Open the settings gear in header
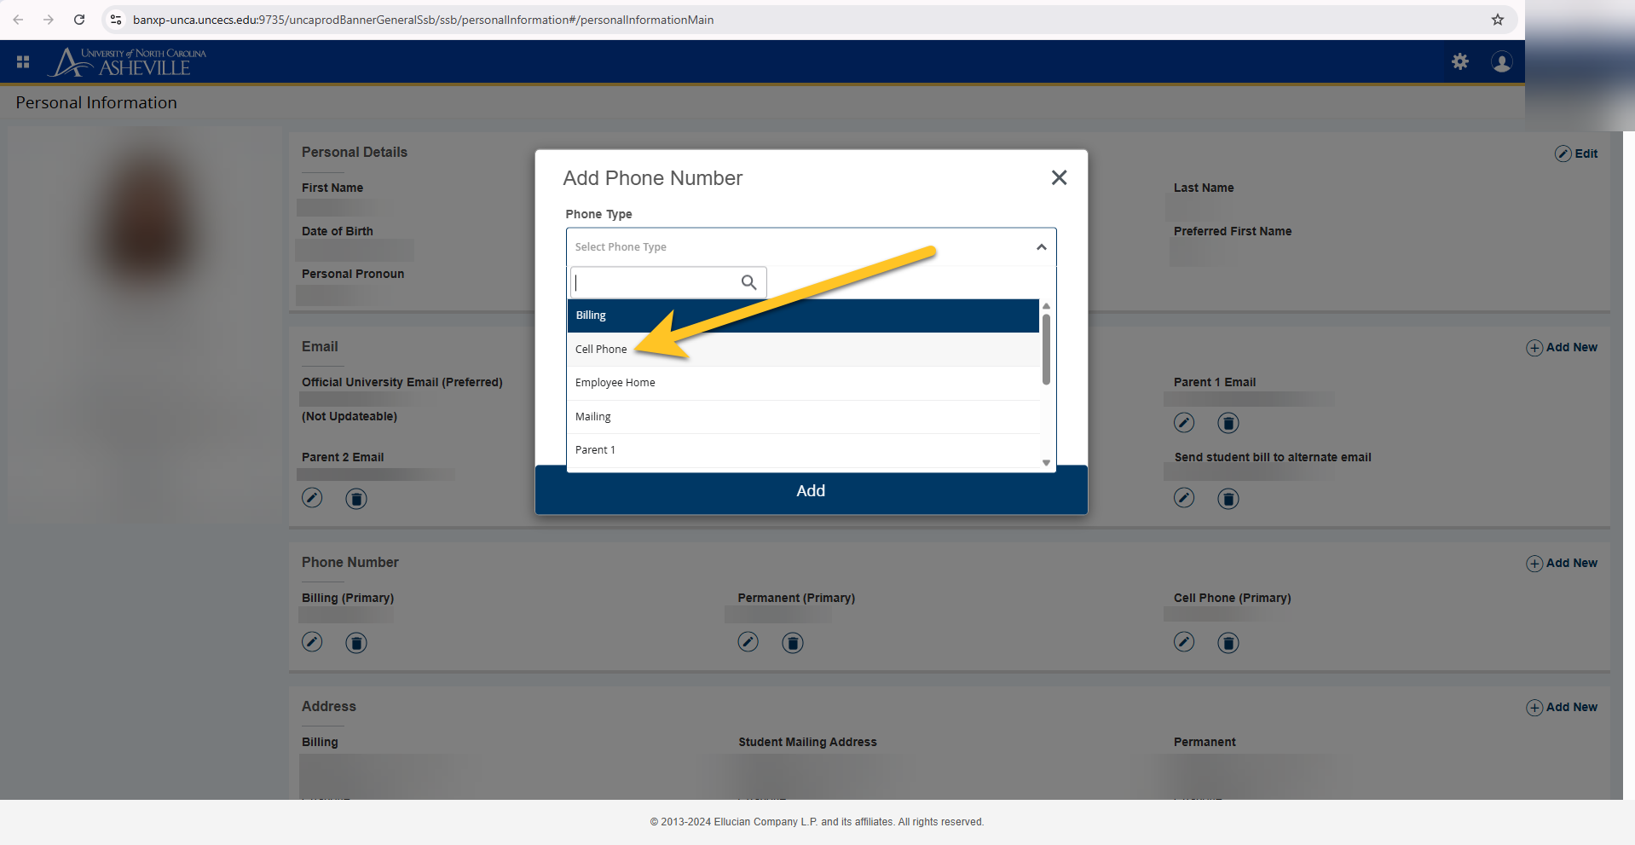 coord(1459,61)
